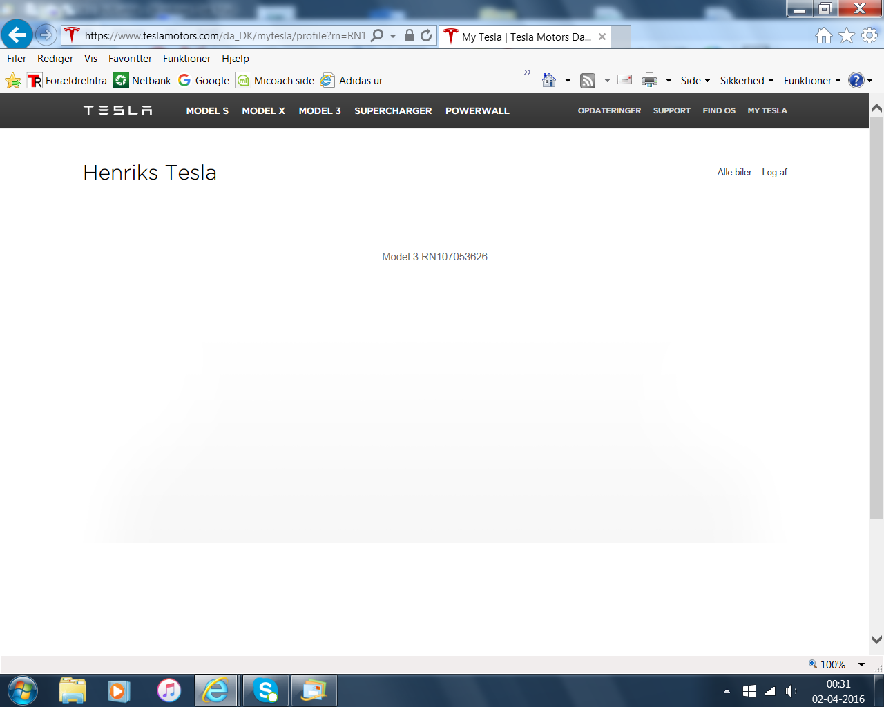This screenshot has height=707, width=884.
Task: Open the Google favorite
Action: (204, 81)
